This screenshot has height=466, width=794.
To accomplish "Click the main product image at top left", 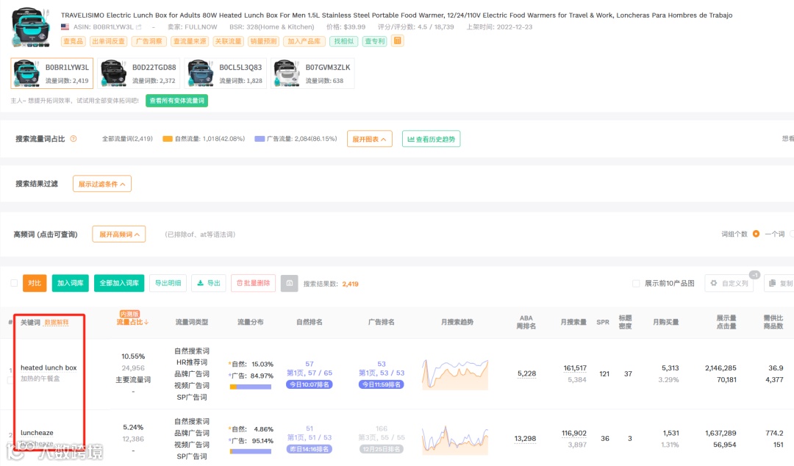I will 31,27.
